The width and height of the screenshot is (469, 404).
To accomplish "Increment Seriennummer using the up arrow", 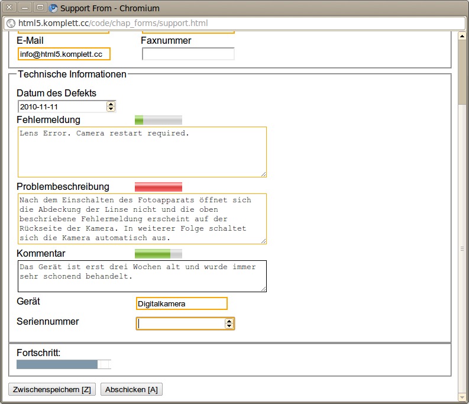I will (x=229, y=321).
